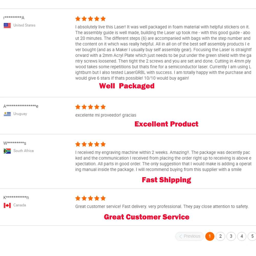Viewport: 256px width, 256px height.
Task: Click the Canada flag icon
Action: pyautogui.click(x=7, y=205)
